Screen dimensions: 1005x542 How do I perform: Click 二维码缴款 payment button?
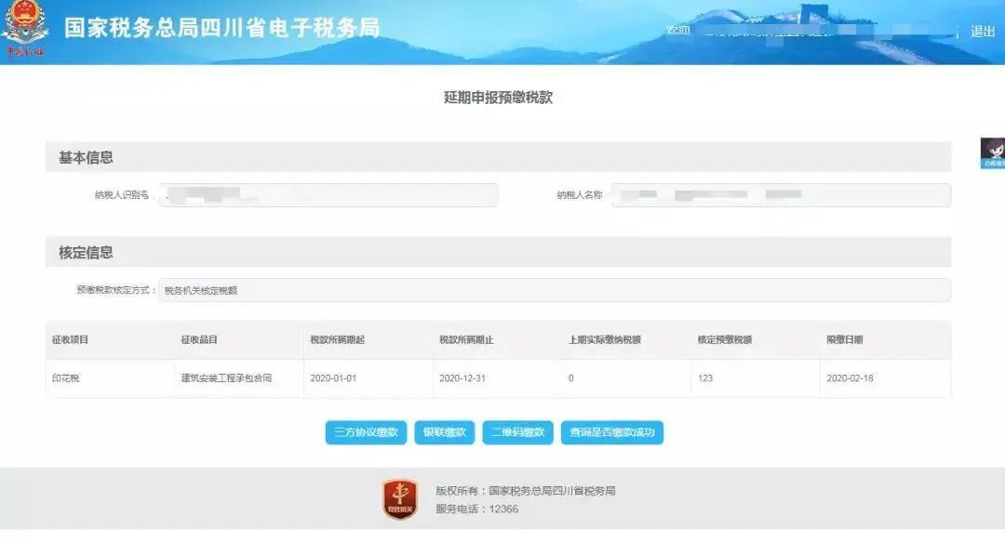pyautogui.click(x=516, y=432)
